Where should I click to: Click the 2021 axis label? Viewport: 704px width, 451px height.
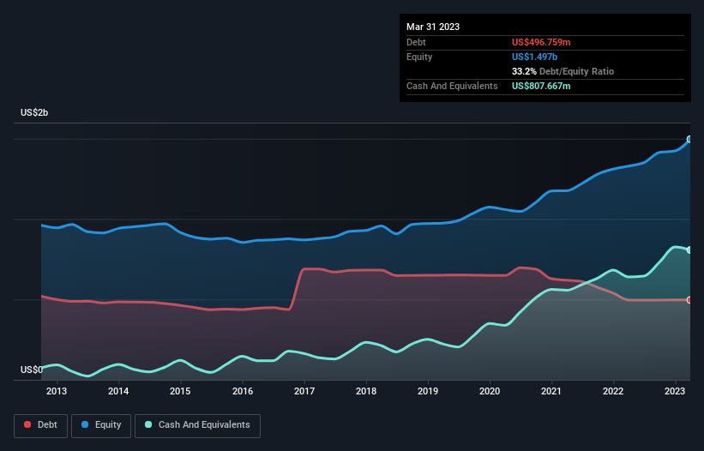551,391
